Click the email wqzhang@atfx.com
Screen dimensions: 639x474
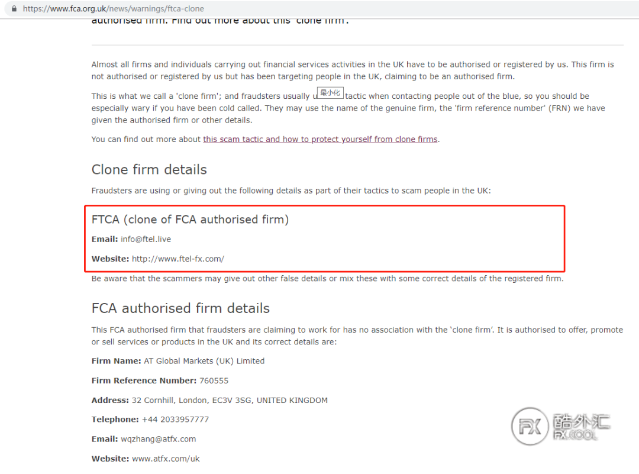158,439
